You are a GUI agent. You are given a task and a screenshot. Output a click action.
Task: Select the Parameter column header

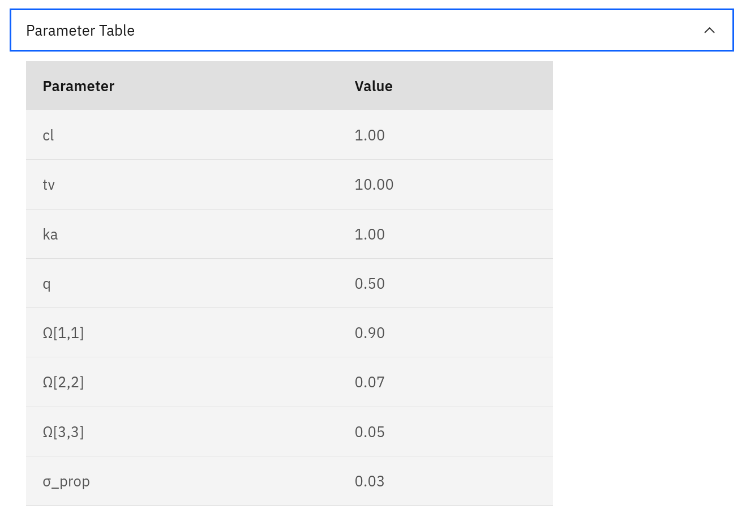[79, 86]
